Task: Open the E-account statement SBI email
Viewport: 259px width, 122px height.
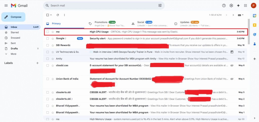Action: (x=145, y=69)
